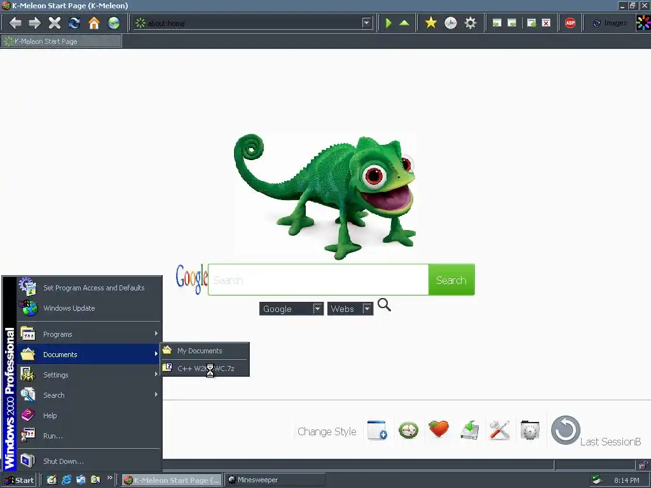Image resolution: width=651 pixels, height=488 pixels.
Task: Switch to K-Meleon Start Page taskbar button
Action: [172, 480]
